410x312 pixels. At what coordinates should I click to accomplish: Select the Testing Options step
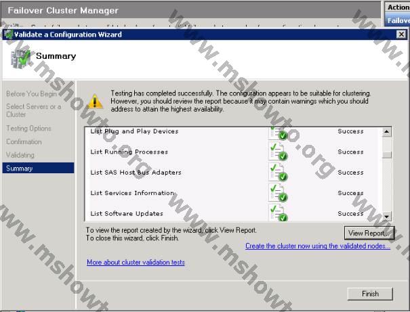pyautogui.click(x=28, y=128)
